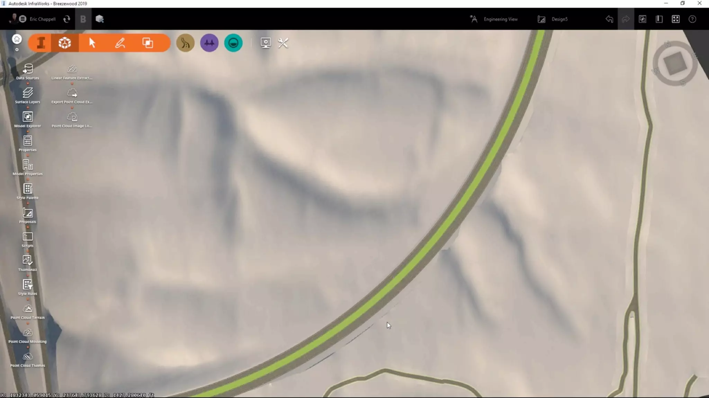
Task: Toggle full screen view mode
Action: click(675, 19)
